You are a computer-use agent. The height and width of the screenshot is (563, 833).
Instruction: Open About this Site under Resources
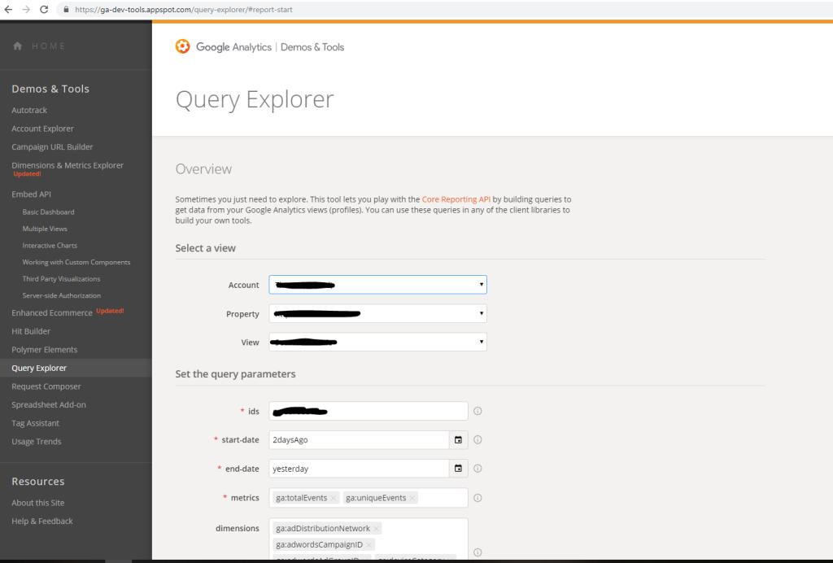(x=37, y=503)
